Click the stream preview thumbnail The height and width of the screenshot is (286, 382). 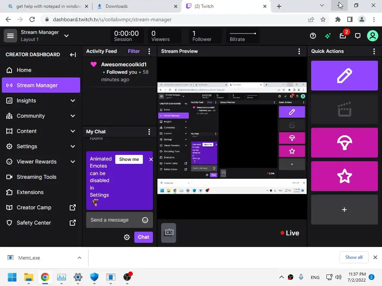click(232, 138)
